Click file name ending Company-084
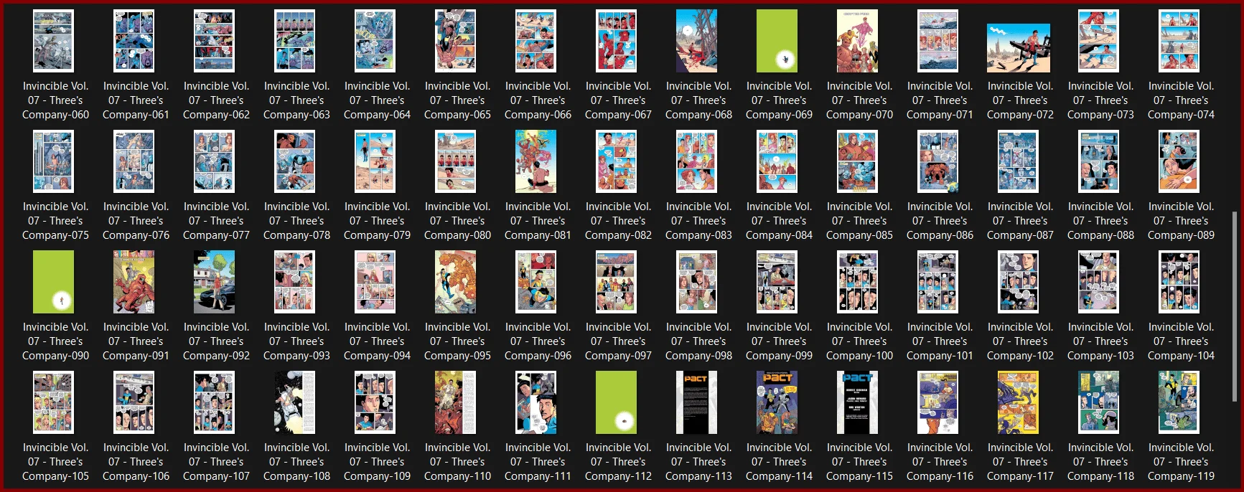1244x492 pixels. tap(779, 221)
